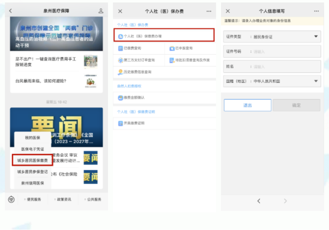The image size is (329, 230).
Task: Open the typhoon safety article thumbnail
Action: tap(91, 81)
